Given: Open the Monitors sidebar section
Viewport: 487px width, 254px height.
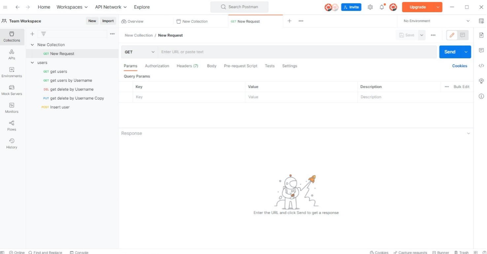Looking at the screenshot, I should pyautogui.click(x=12, y=108).
